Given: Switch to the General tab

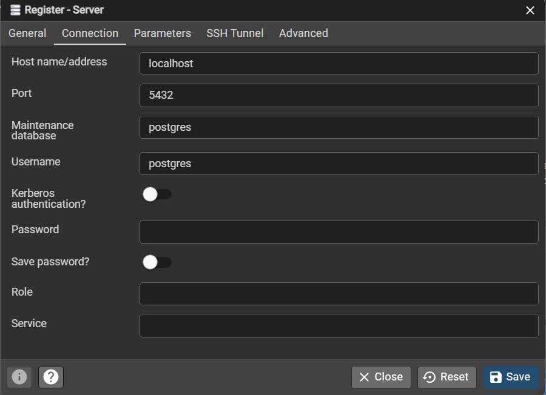Looking at the screenshot, I should coord(27,33).
